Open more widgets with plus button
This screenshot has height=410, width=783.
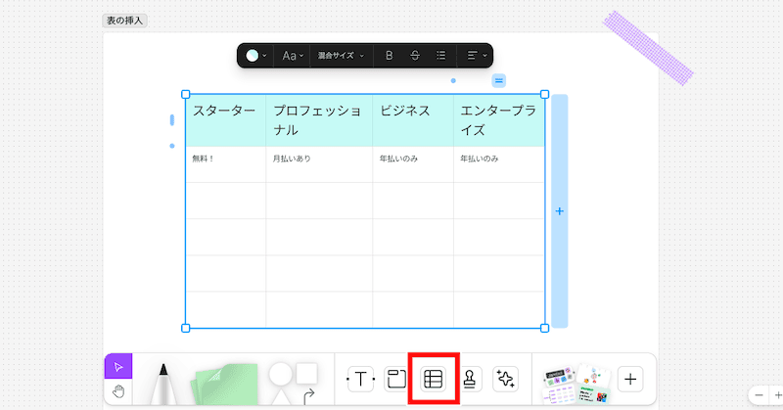(x=630, y=379)
